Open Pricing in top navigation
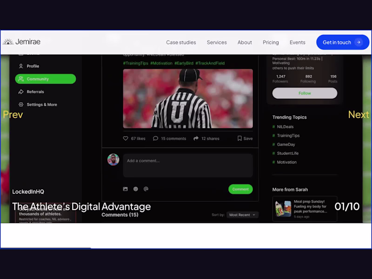 click(271, 42)
